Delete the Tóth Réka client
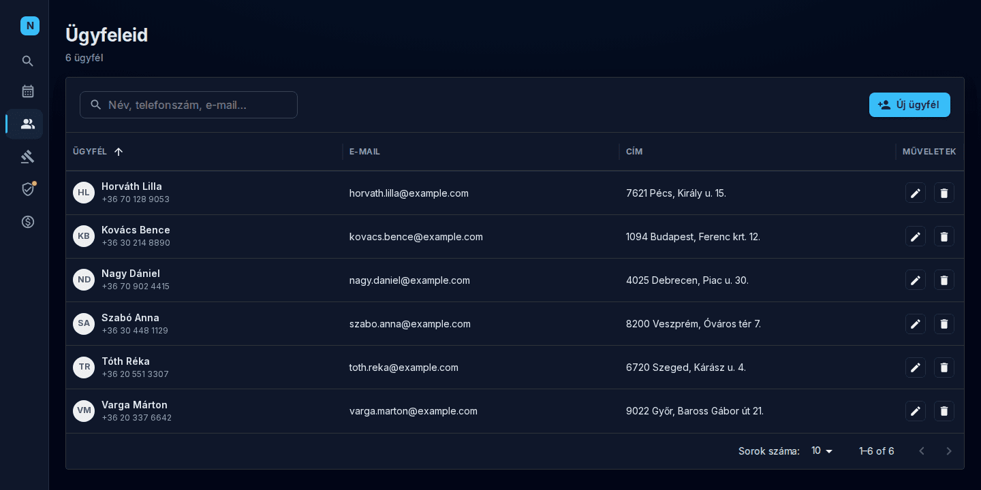This screenshot has width=981, height=490. tap(944, 367)
